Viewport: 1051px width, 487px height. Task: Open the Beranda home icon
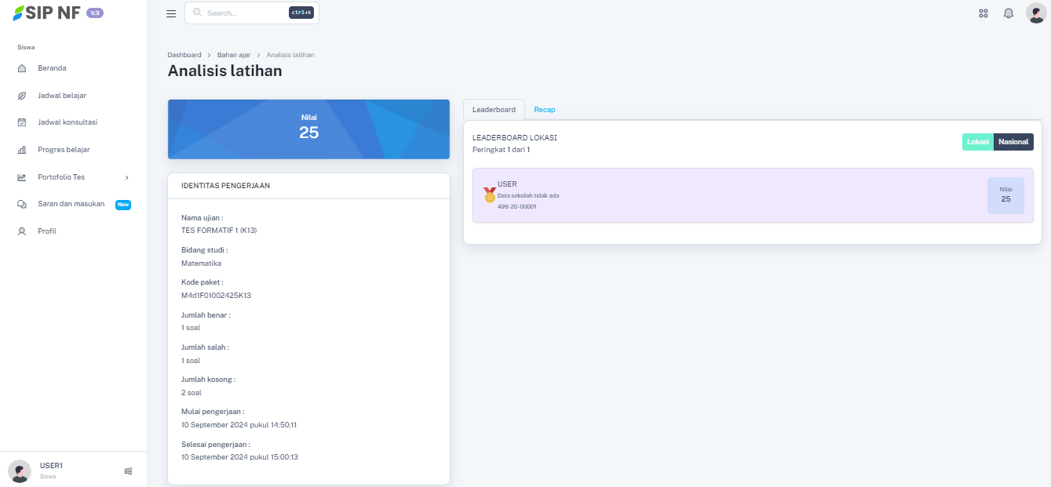(24, 68)
